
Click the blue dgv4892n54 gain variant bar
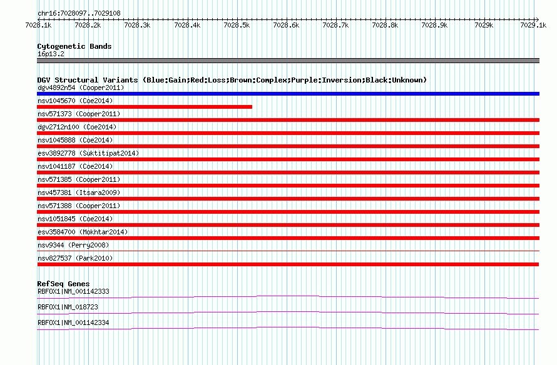[x=288, y=94]
